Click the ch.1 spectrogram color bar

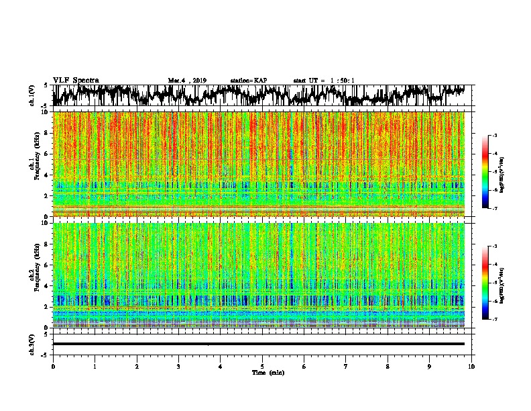click(x=485, y=172)
